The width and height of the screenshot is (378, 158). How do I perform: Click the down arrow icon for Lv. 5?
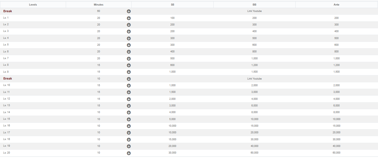tap(129, 45)
